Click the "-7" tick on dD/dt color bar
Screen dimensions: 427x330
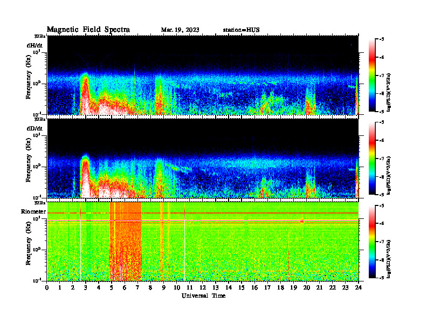382,159
